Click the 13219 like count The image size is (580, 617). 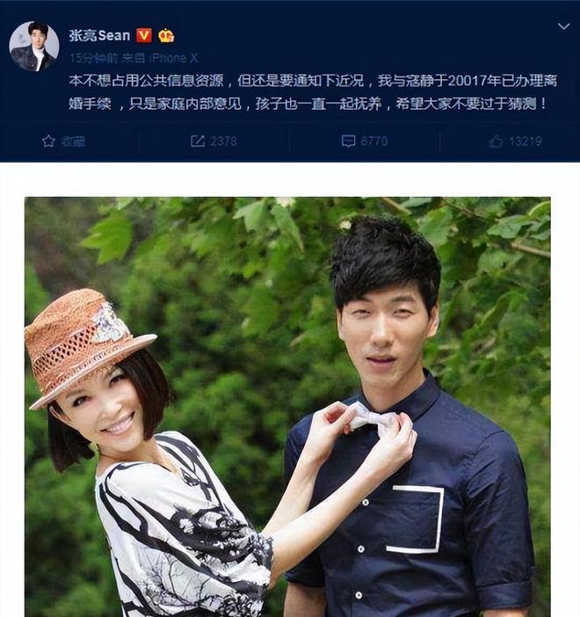(526, 142)
